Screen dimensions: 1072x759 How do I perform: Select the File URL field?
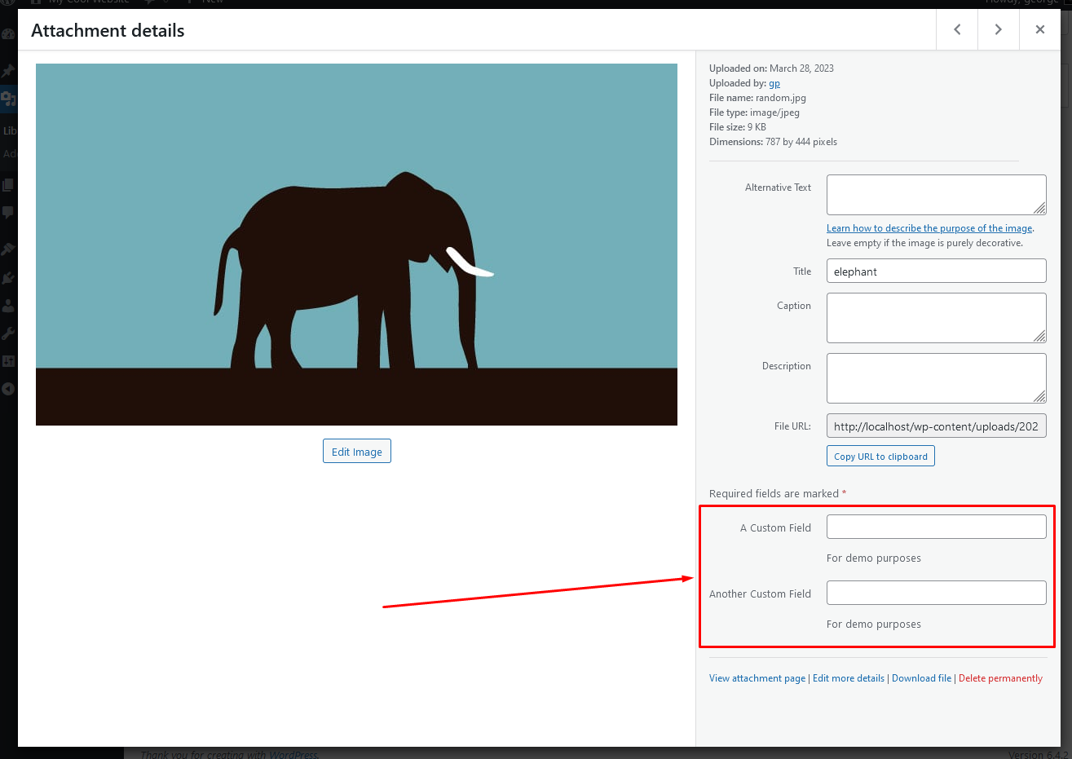[937, 426]
